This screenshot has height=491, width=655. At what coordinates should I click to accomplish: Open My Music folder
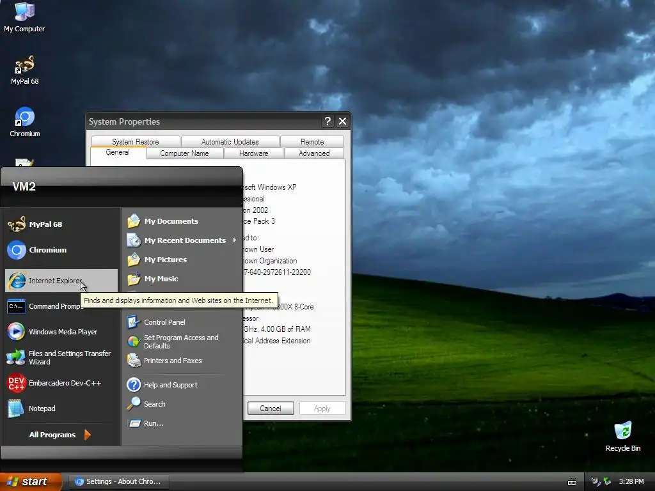(182, 279)
